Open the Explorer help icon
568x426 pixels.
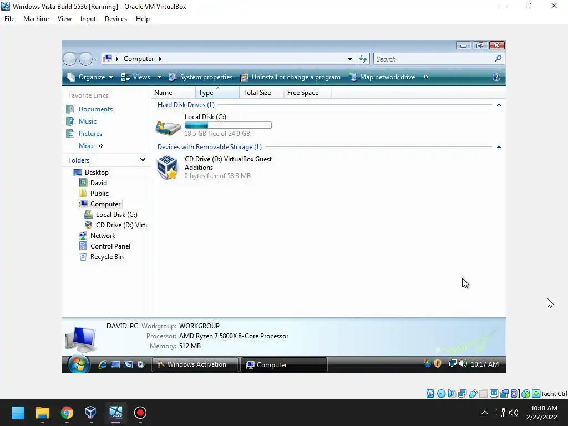click(496, 77)
